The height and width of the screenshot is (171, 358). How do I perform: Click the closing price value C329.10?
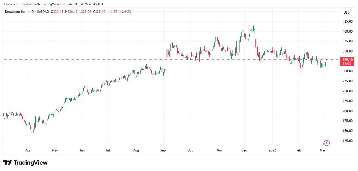pos(100,12)
